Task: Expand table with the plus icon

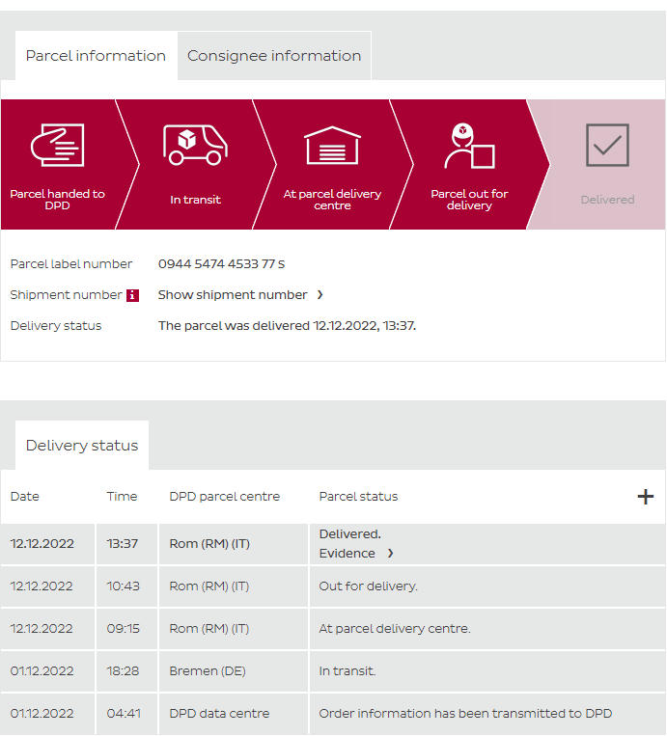Action: tap(645, 497)
